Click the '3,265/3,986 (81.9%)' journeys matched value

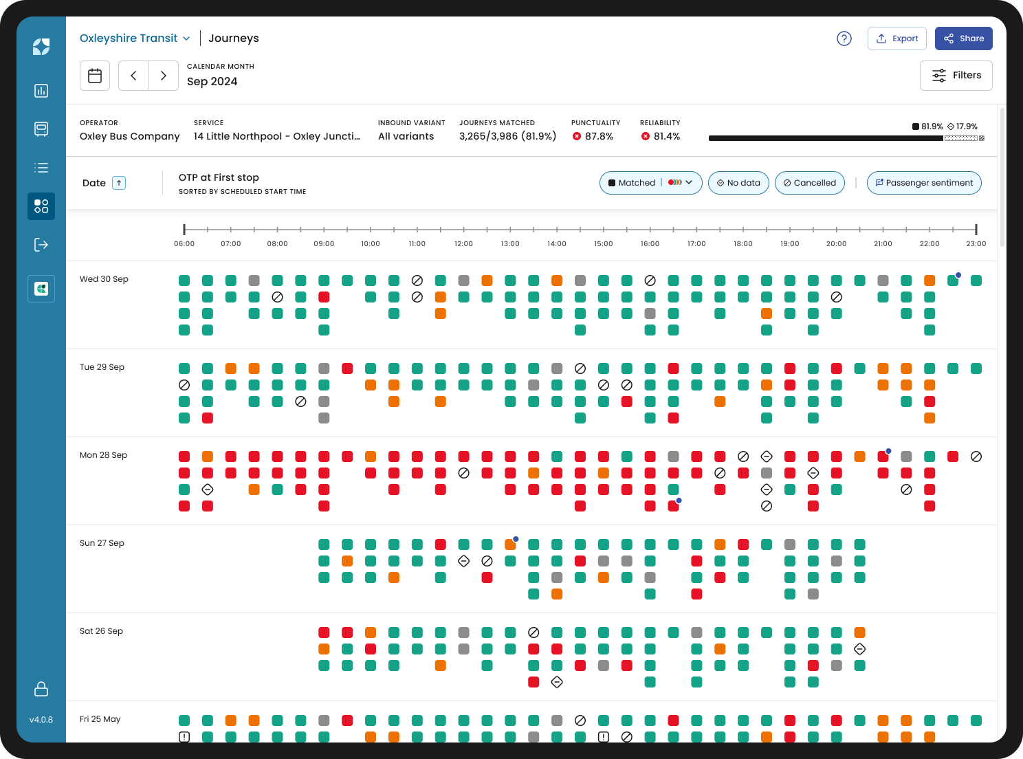[x=508, y=136]
